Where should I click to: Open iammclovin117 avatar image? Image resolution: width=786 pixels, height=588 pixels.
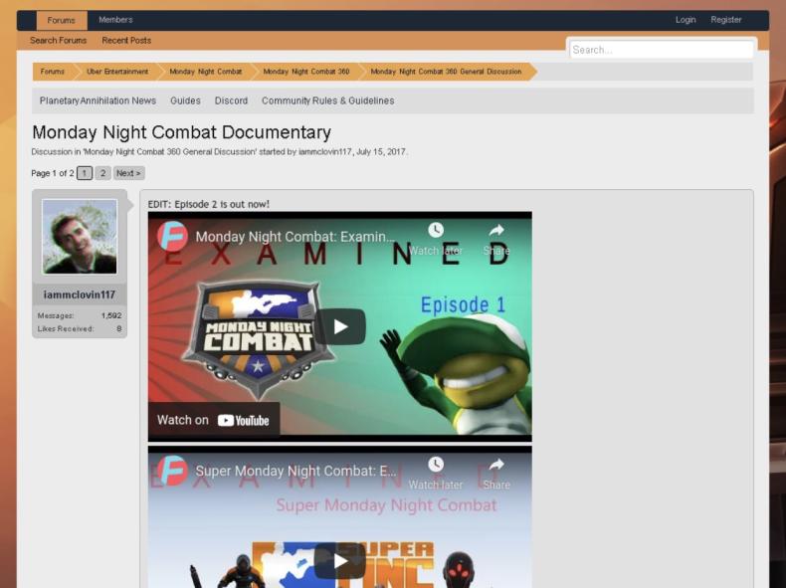(x=80, y=237)
